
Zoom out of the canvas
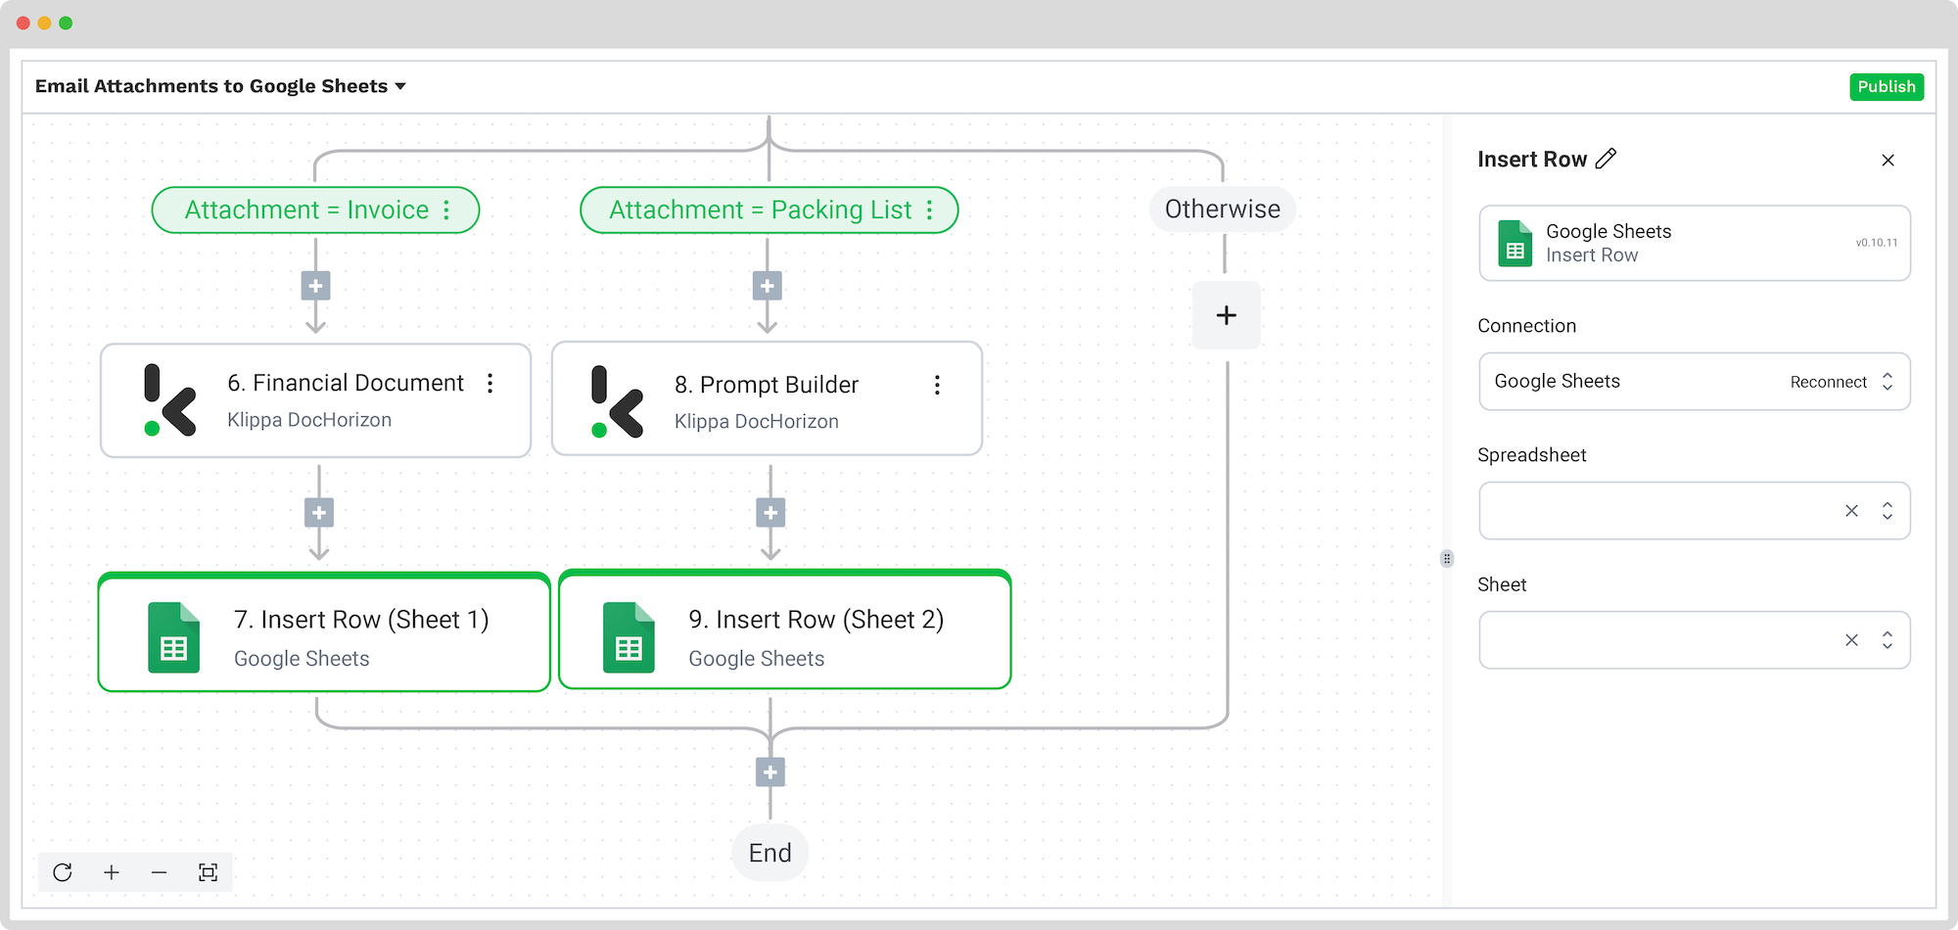point(159,872)
